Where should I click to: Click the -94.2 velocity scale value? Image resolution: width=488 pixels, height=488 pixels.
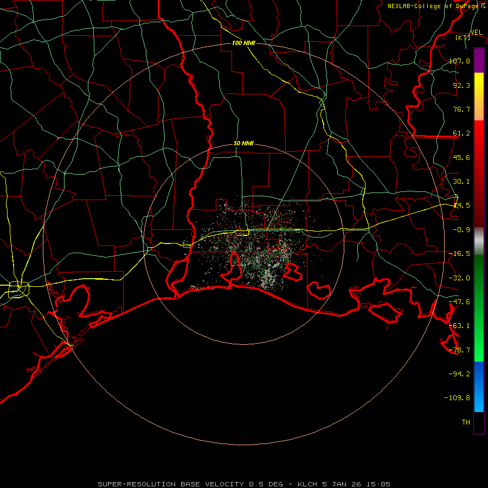pyautogui.click(x=459, y=374)
